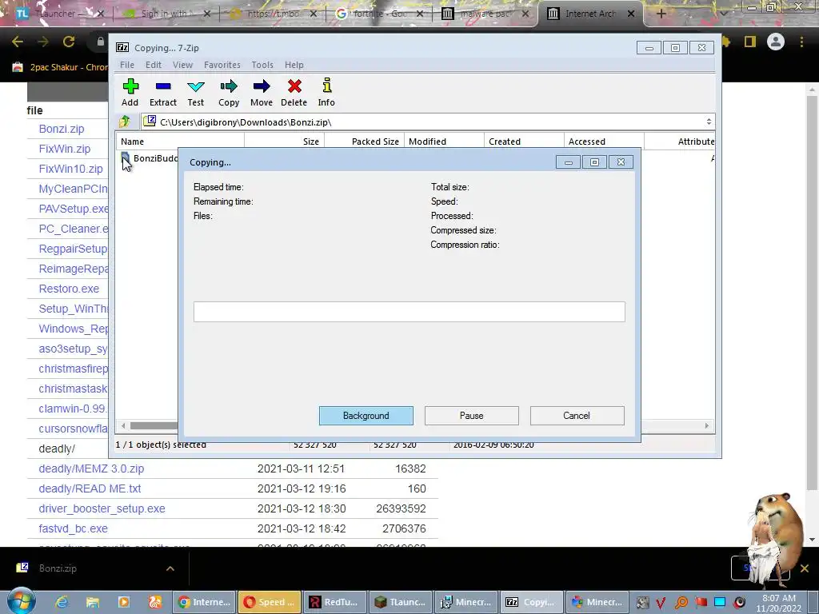The width and height of the screenshot is (819, 614).
Task: Open the deadly/MEMZ 3.0.zip link
Action: (x=91, y=468)
